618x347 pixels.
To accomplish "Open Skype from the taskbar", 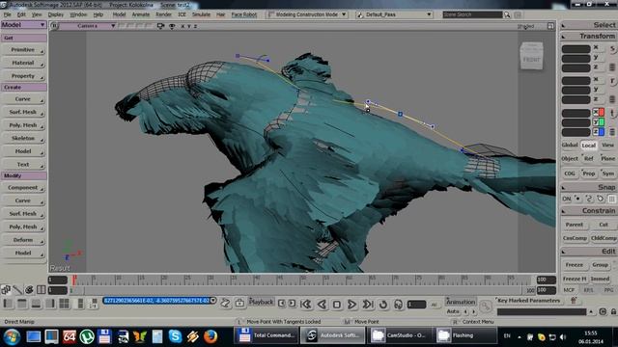I will point(175,336).
